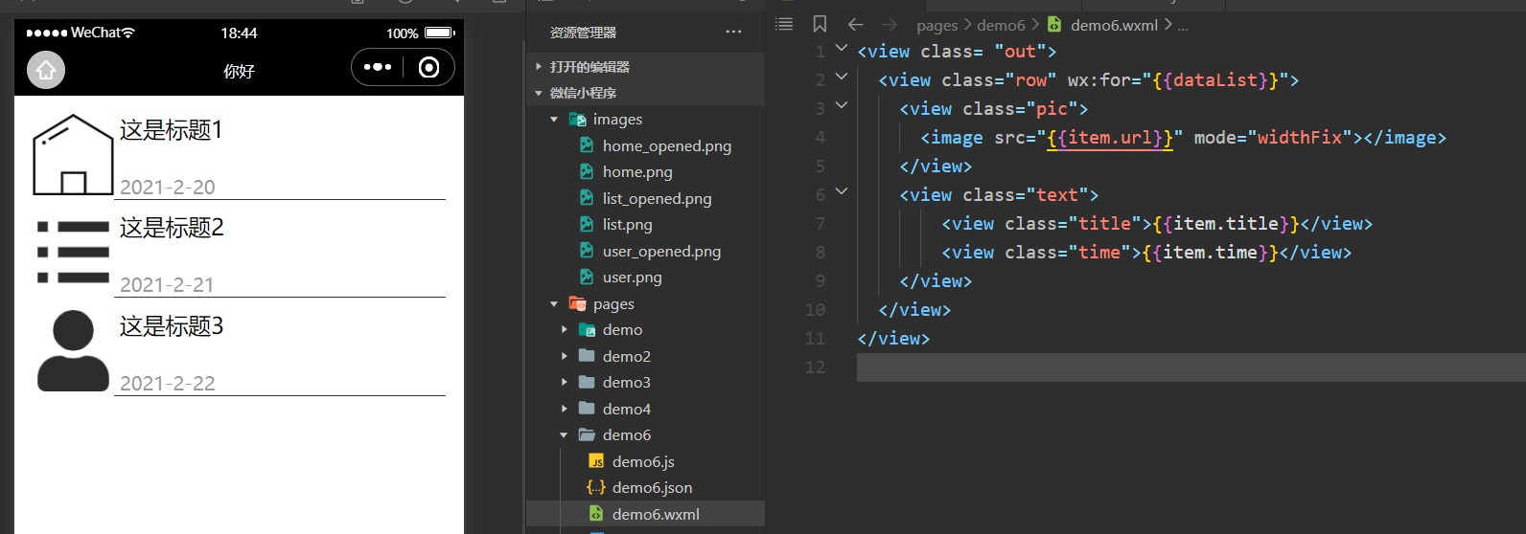Expand the demo4 folder arrow
The height and width of the screenshot is (534, 1526).
tap(565, 409)
